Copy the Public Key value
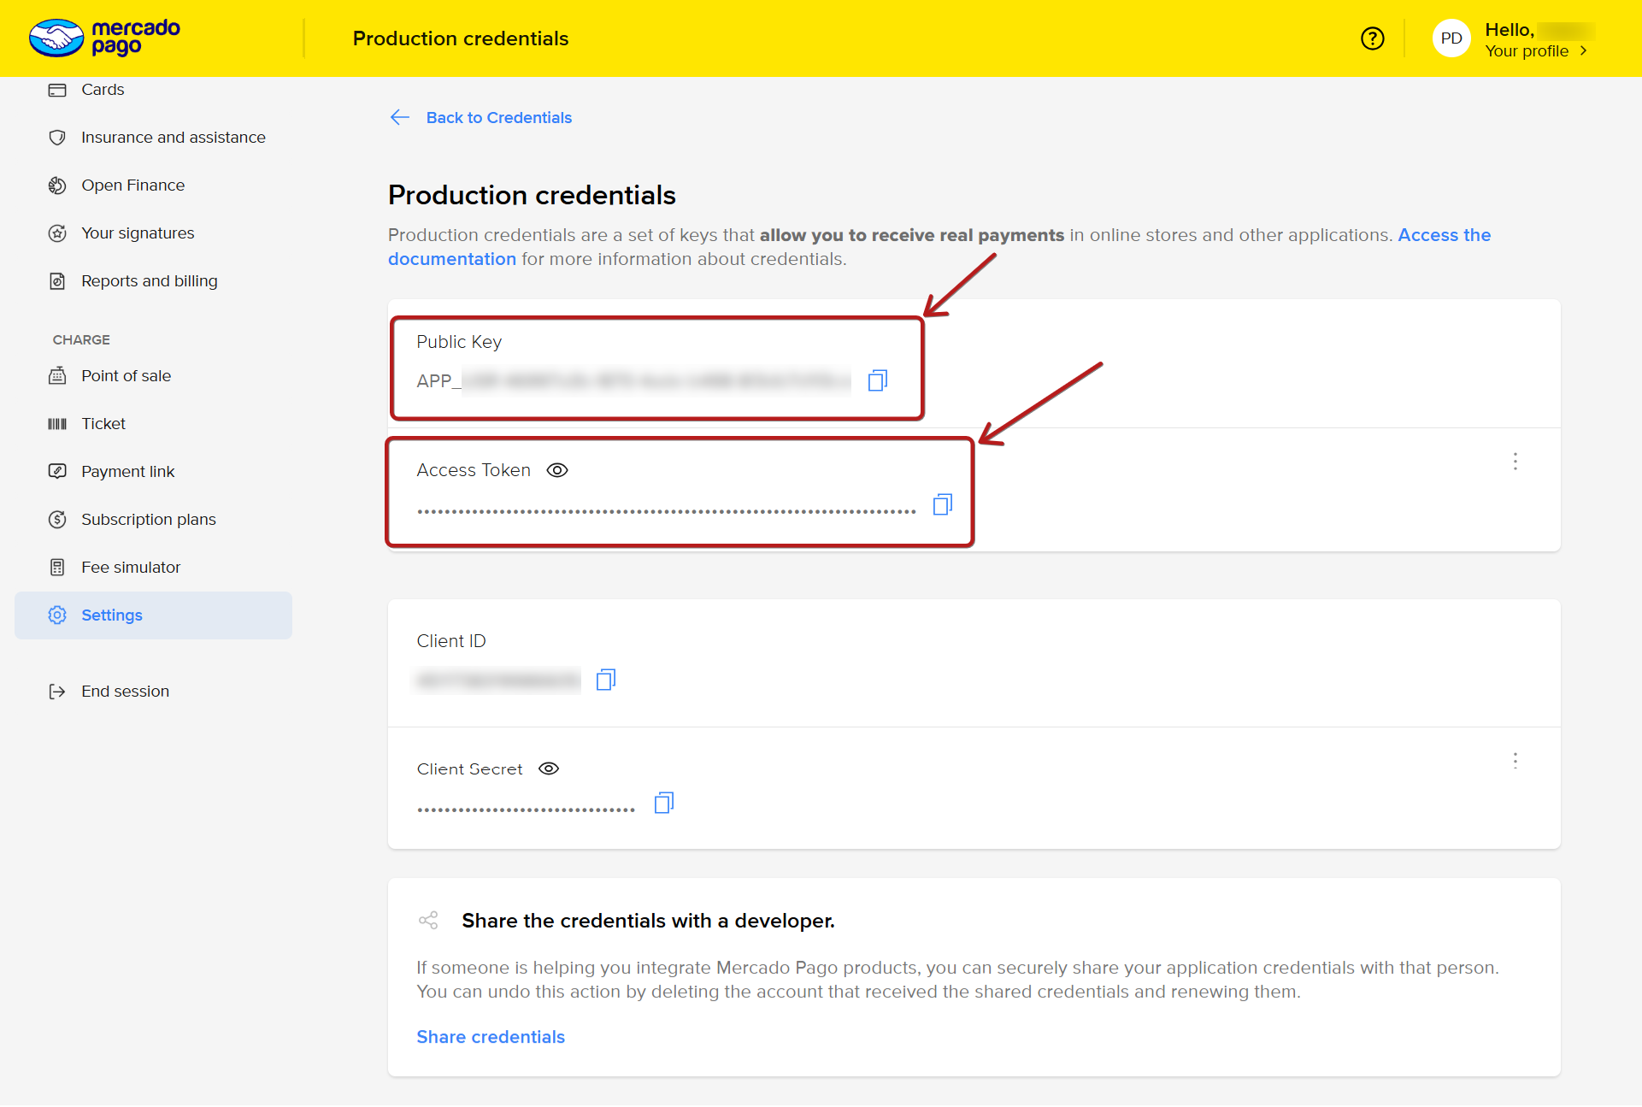Viewport: 1642px width, 1107px height. coord(877,380)
